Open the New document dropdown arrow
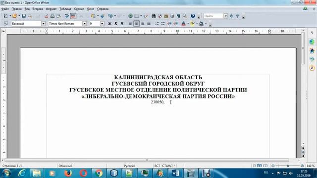The width and height of the screenshot is (317, 178). (x=10, y=16)
